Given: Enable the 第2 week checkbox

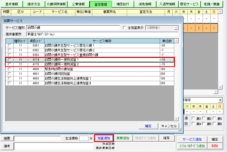Looking at the screenshot, I should (x=204, y=119).
